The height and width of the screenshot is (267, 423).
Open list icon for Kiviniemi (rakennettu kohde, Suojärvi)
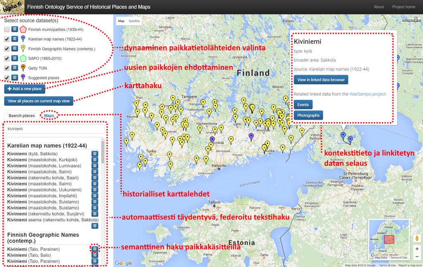pos(95,214)
